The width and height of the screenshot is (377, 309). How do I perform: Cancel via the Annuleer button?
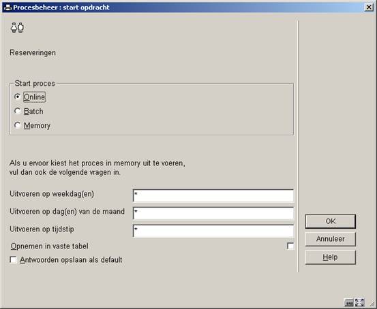coord(331,239)
